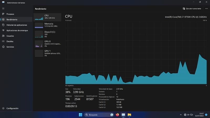Click the Configuración gear icon
Viewport: 210px width, 118px height.
(3, 108)
